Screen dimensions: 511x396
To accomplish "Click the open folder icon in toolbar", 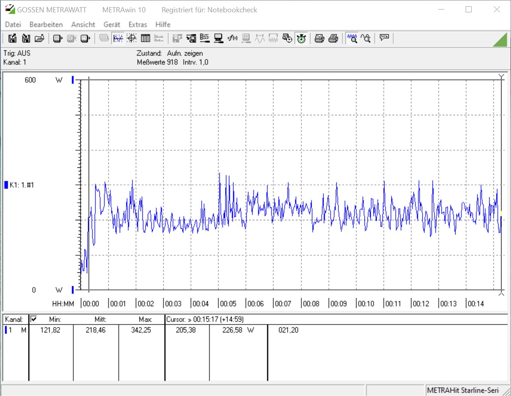I will [39, 38].
